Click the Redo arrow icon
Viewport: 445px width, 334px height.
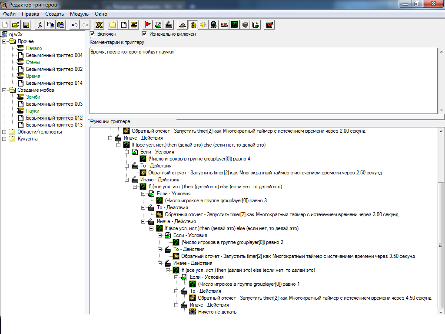pos(85,25)
